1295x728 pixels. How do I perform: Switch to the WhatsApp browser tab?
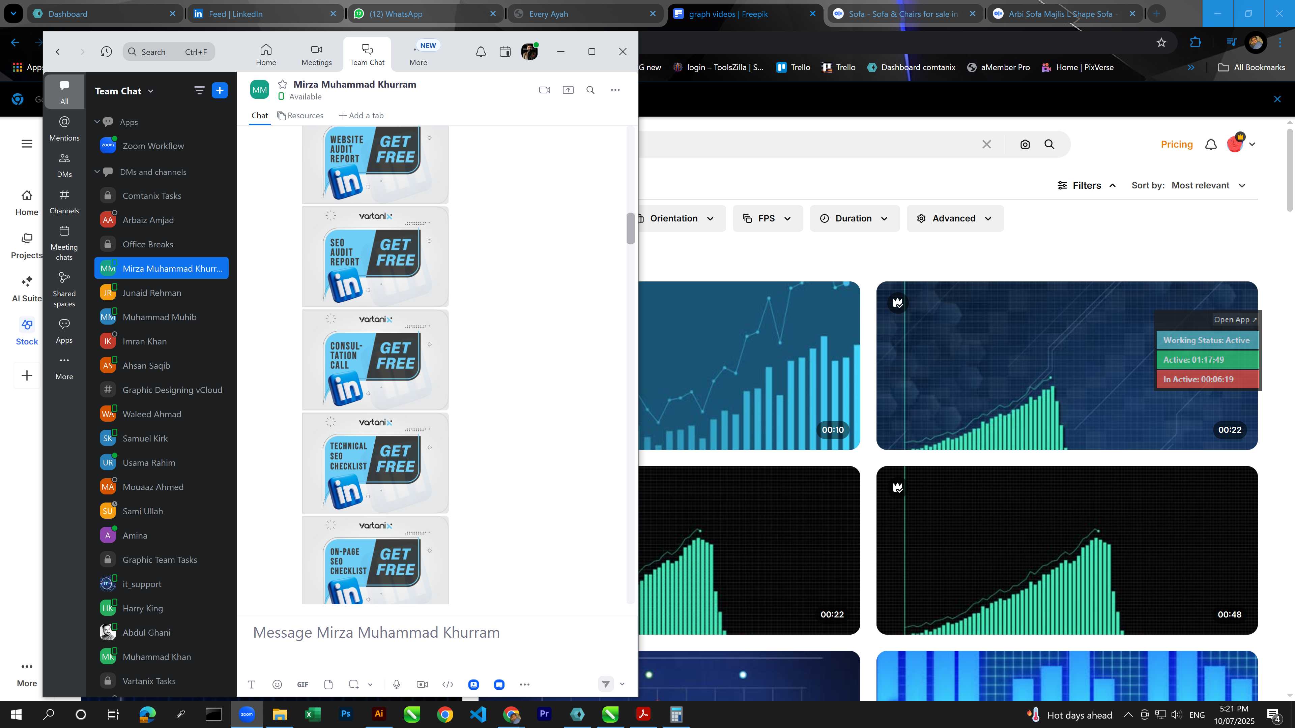[425, 13]
